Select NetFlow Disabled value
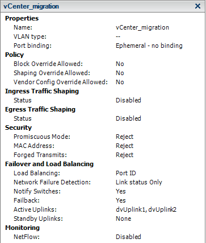 click(128, 237)
